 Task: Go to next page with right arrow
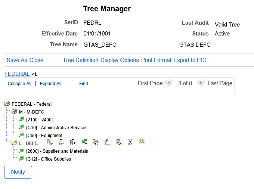201,83
